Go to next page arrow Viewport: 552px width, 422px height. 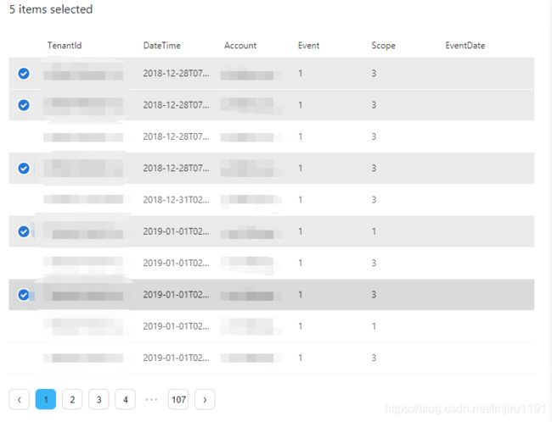pyautogui.click(x=205, y=399)
